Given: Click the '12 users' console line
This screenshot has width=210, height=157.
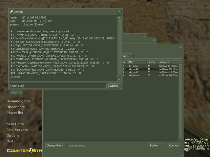Looking at the screenshot, I should tap(15, 77).
